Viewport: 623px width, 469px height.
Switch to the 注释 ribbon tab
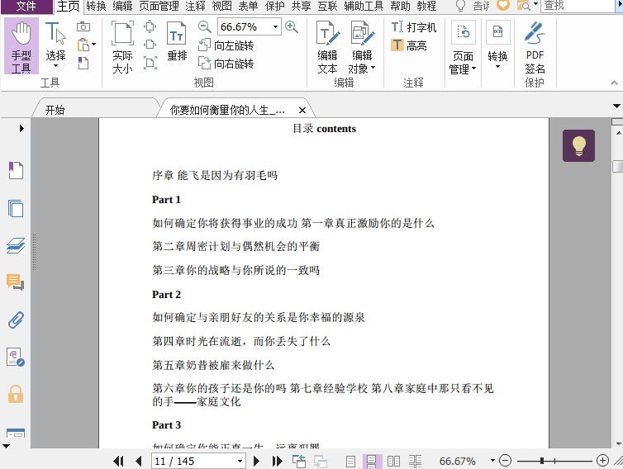click(196, 6)
